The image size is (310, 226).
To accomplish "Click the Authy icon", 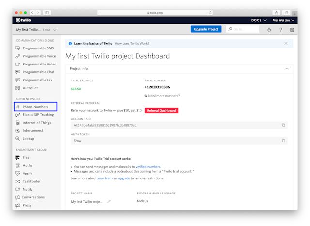I will (18, 165).
